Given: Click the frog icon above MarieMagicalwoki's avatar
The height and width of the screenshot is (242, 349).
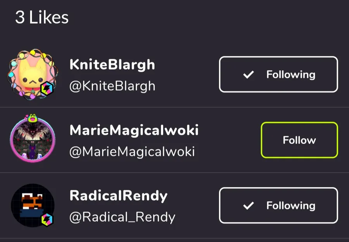Looking at the screenshot, I should 32,118.
